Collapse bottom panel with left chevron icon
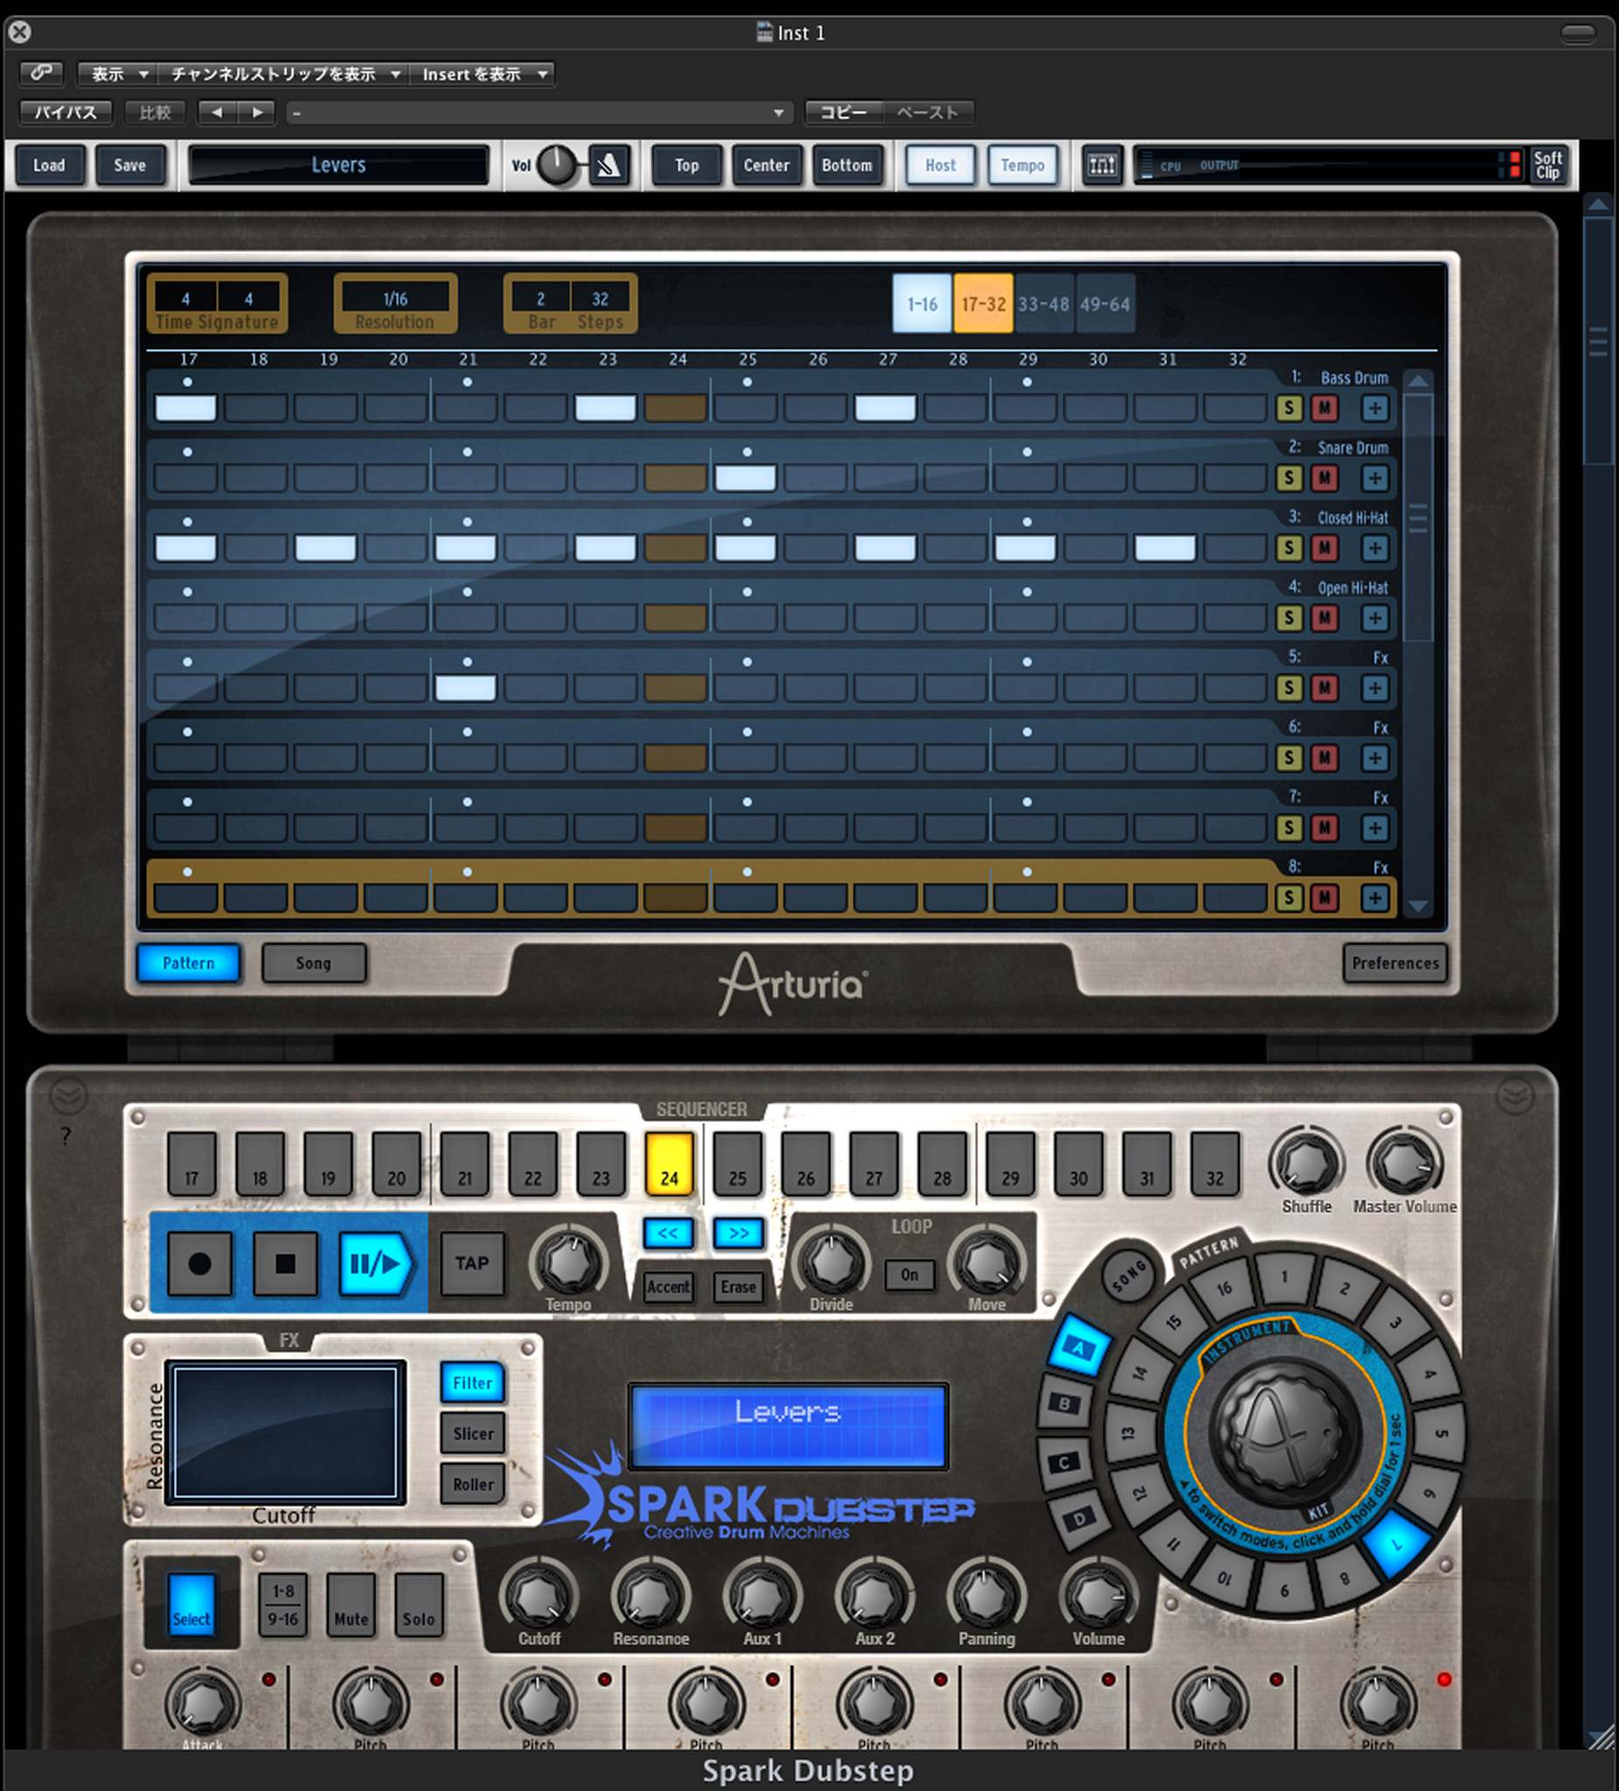Screen dimensions: 1619x1791 [x=68, y=1097]
